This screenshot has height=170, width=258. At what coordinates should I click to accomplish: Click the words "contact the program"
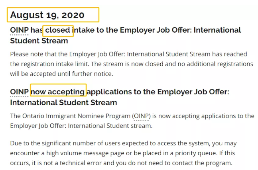click(x=201, y=163)
